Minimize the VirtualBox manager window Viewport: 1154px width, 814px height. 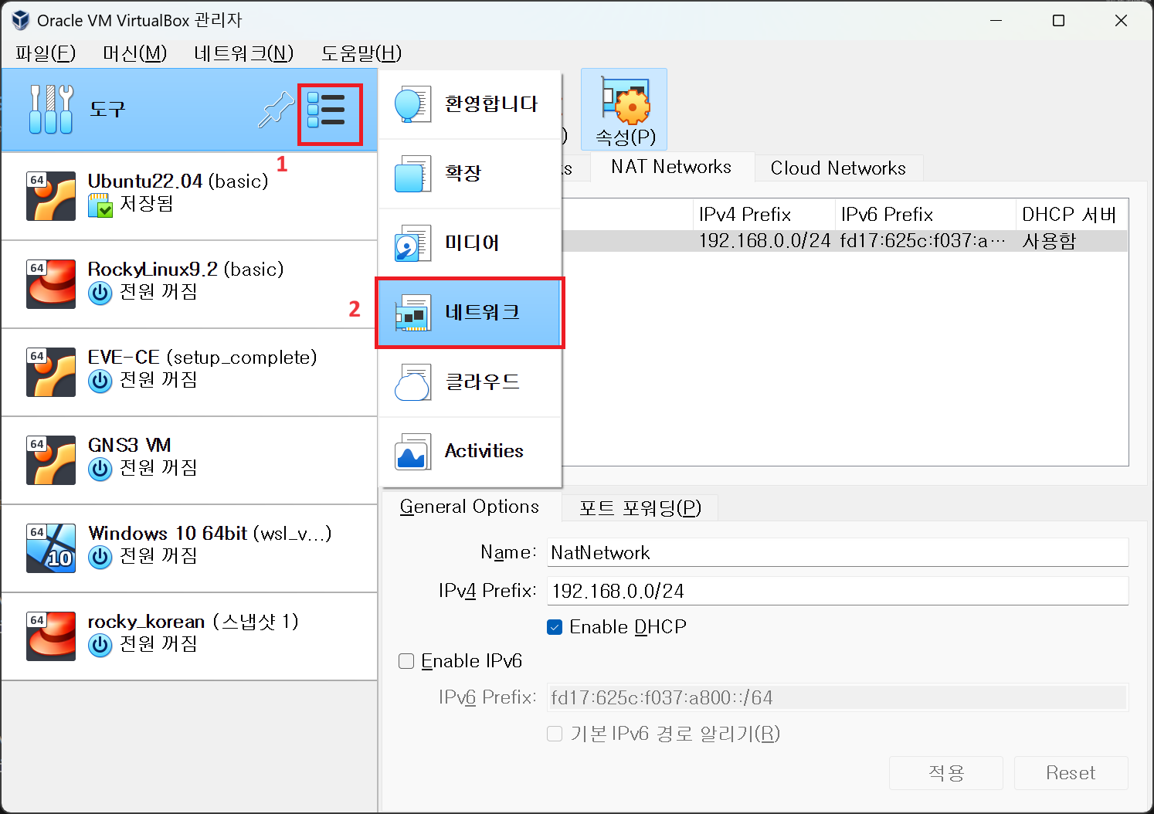996,21
